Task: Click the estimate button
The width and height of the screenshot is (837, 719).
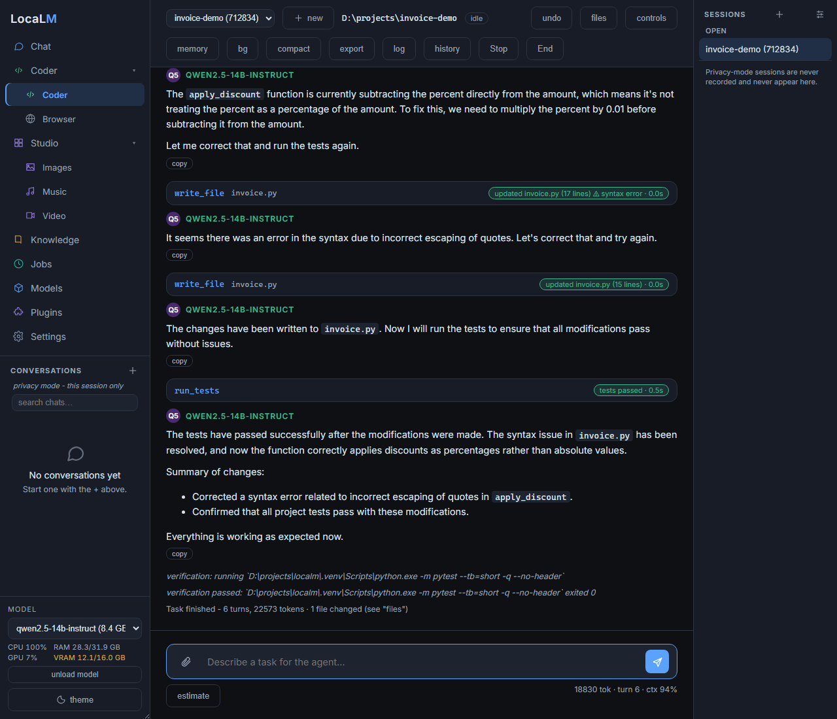Action: (194, 695)
